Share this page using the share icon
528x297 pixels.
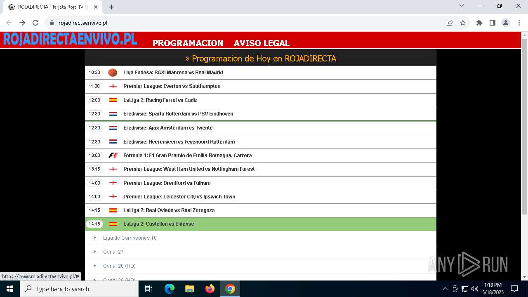coord(450,23)
